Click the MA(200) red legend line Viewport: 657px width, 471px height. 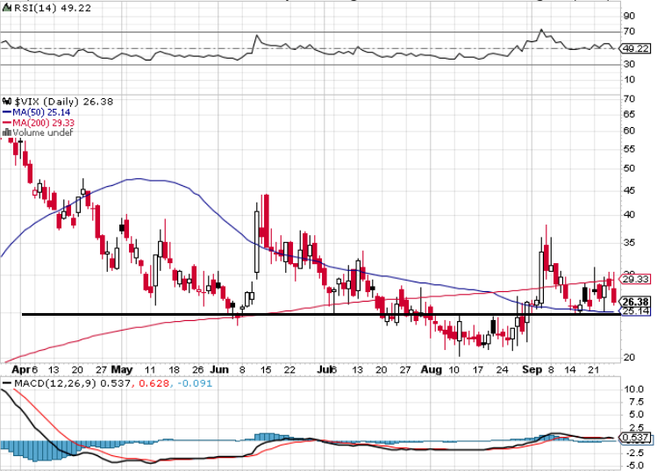click(x=7, y=123)
